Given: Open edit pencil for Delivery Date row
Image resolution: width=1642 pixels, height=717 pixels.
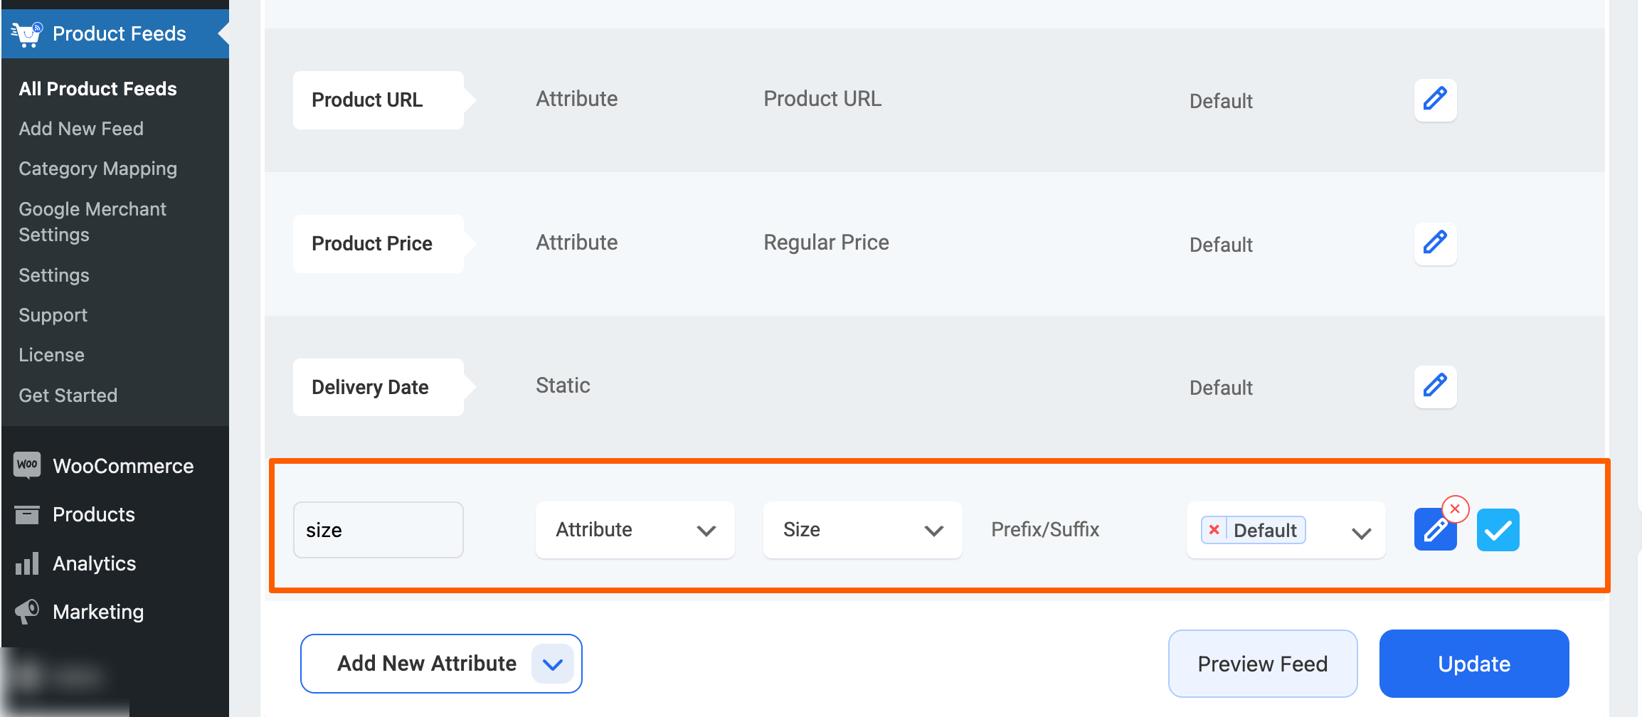Looking at the screenshot, I should pyautogui.click(x=1435, y=387).
